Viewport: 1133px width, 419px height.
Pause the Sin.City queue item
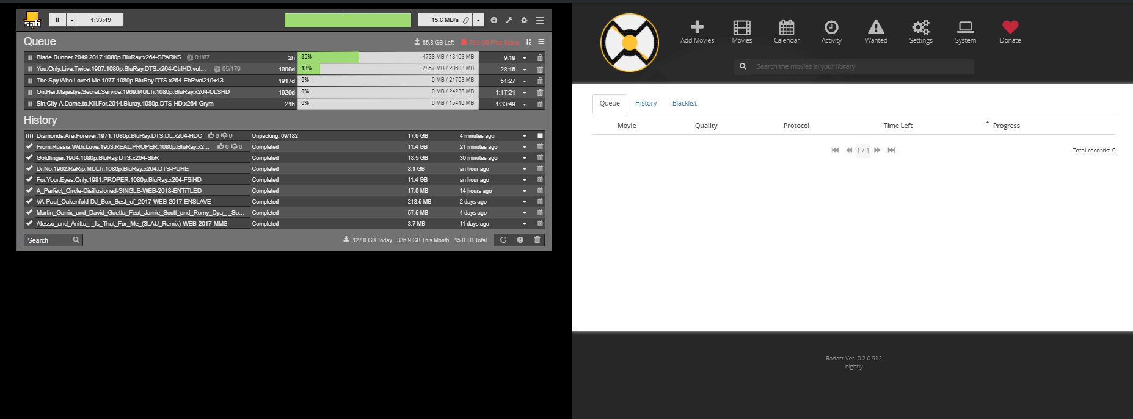(30, 104)
